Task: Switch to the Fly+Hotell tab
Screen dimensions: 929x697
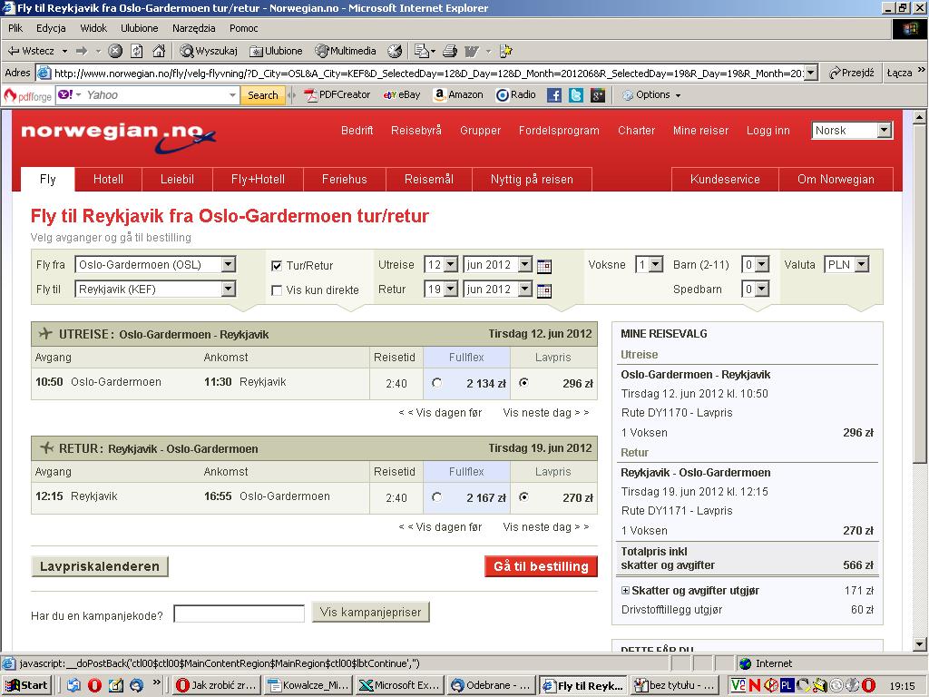Action: point(258,179)
